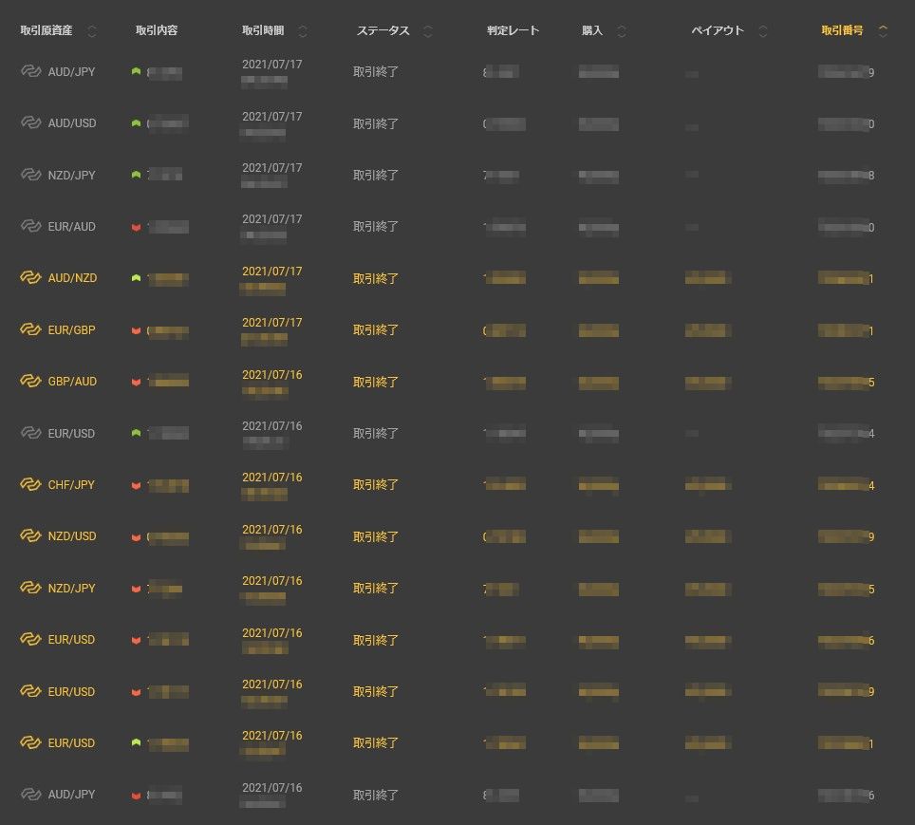Click green up arrow in AUD/USD row

pos(136,123)
